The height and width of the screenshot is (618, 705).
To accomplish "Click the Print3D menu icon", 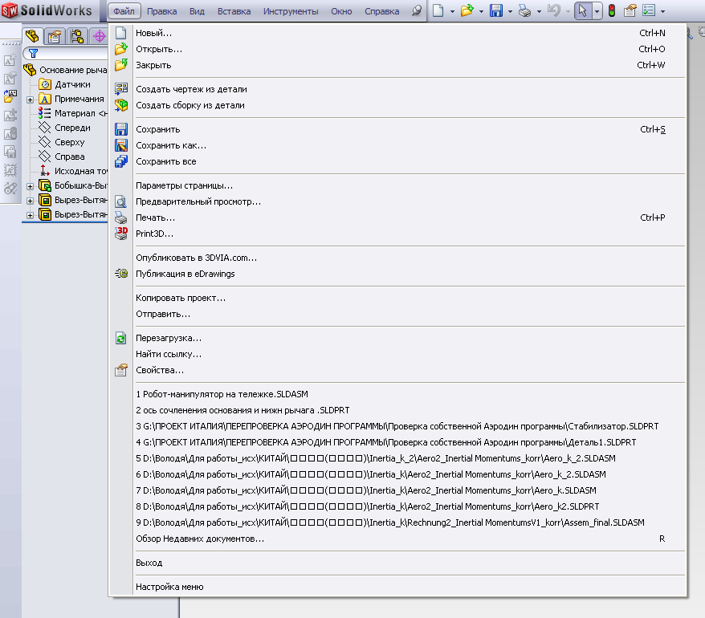I will pos(121,234).
